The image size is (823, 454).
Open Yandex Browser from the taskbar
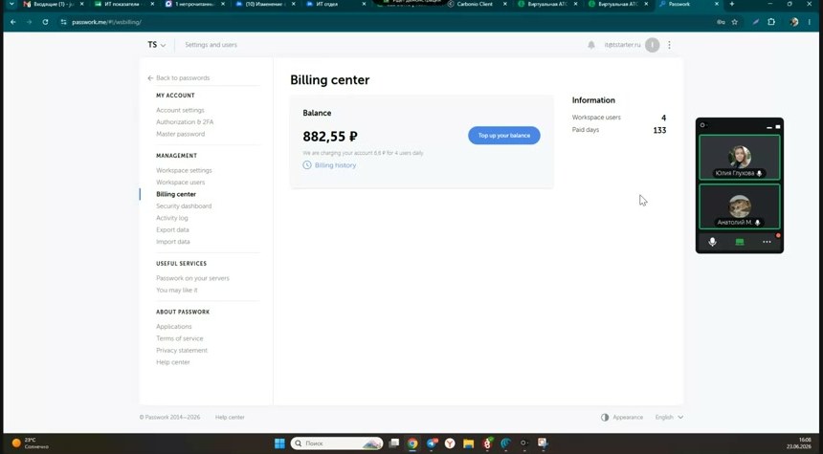(x=450, y=443)
